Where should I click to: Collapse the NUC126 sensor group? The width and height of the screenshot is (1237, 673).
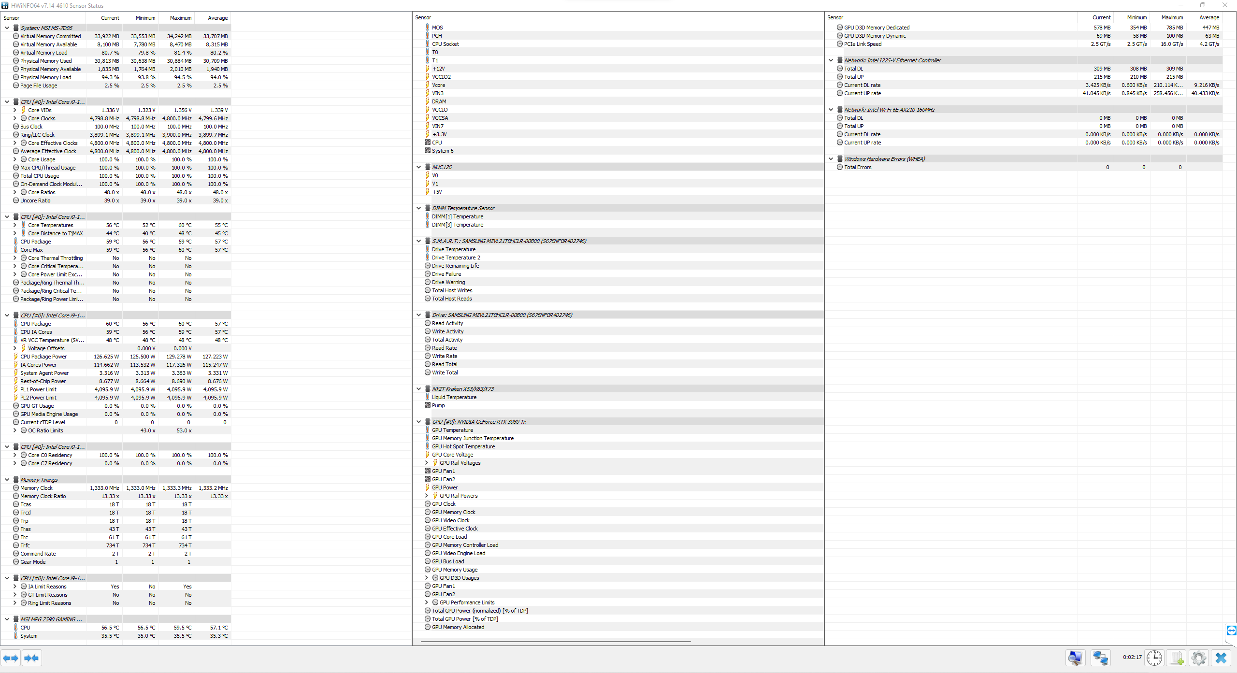(x=418, y=167)
